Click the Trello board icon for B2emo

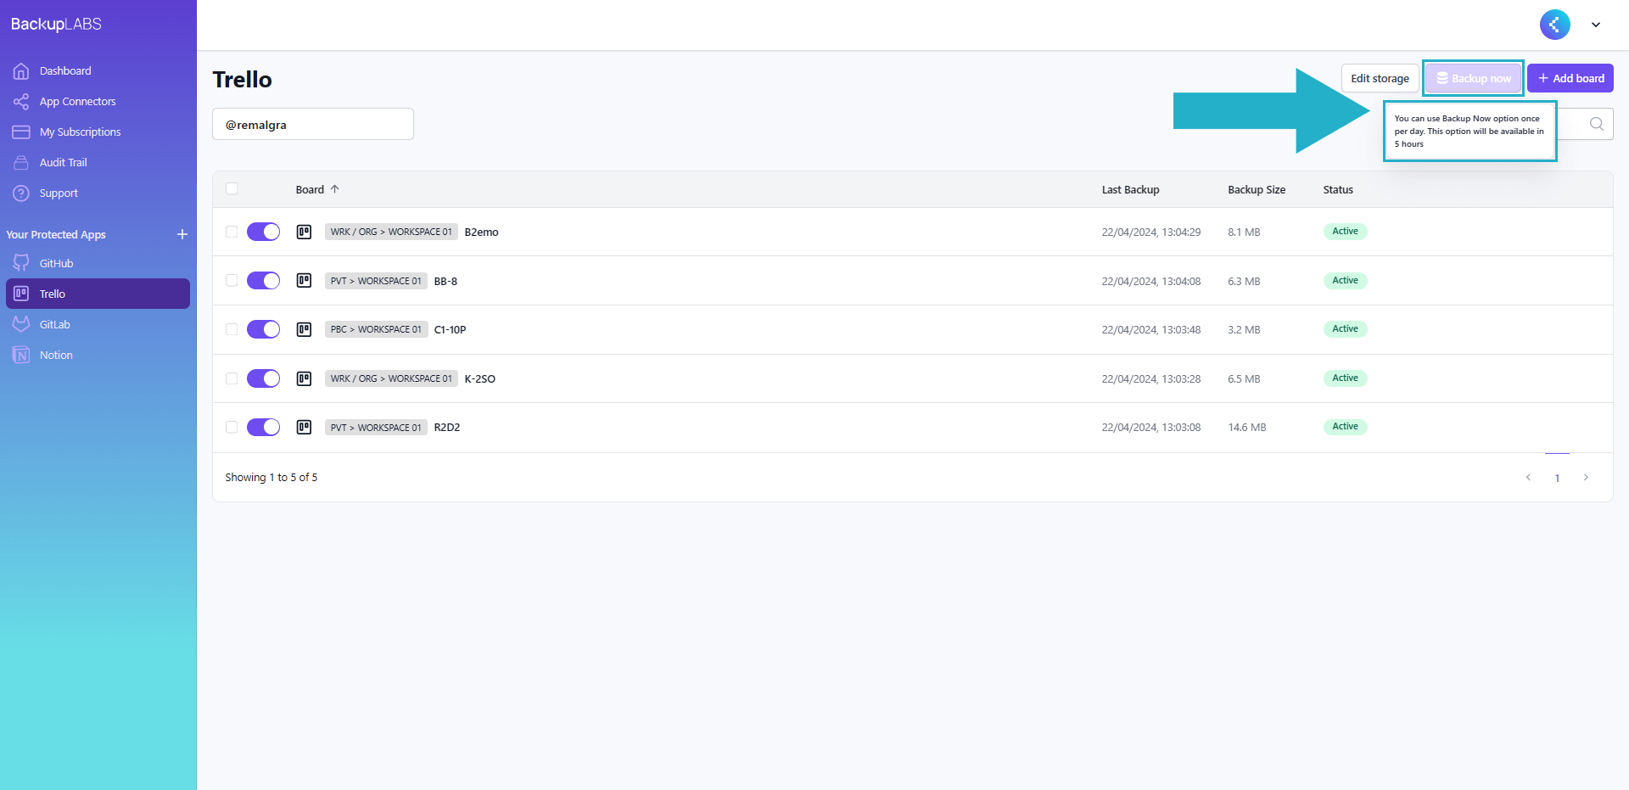[x=304, y=232]
